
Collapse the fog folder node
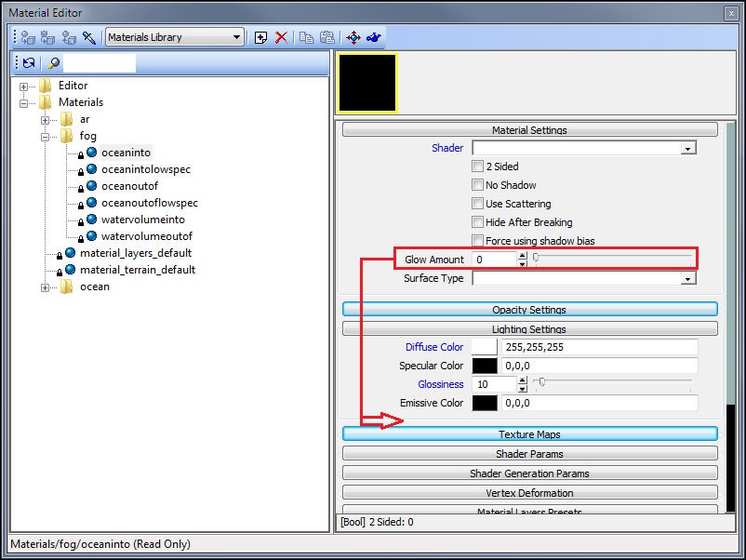pyautogui.click(x=45, y=137)
